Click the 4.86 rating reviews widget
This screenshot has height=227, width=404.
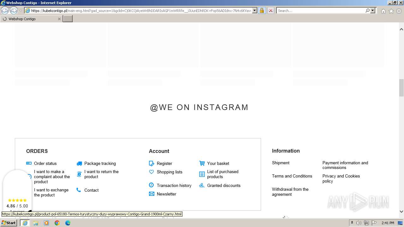[x=17, y=191]
